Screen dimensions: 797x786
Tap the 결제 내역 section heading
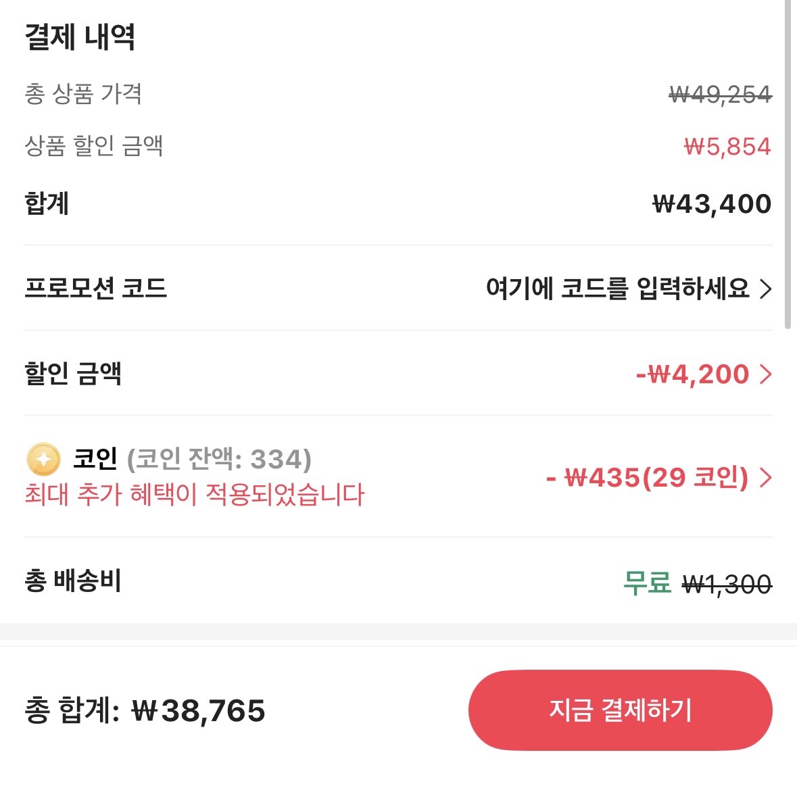click(x=80, y=36)
